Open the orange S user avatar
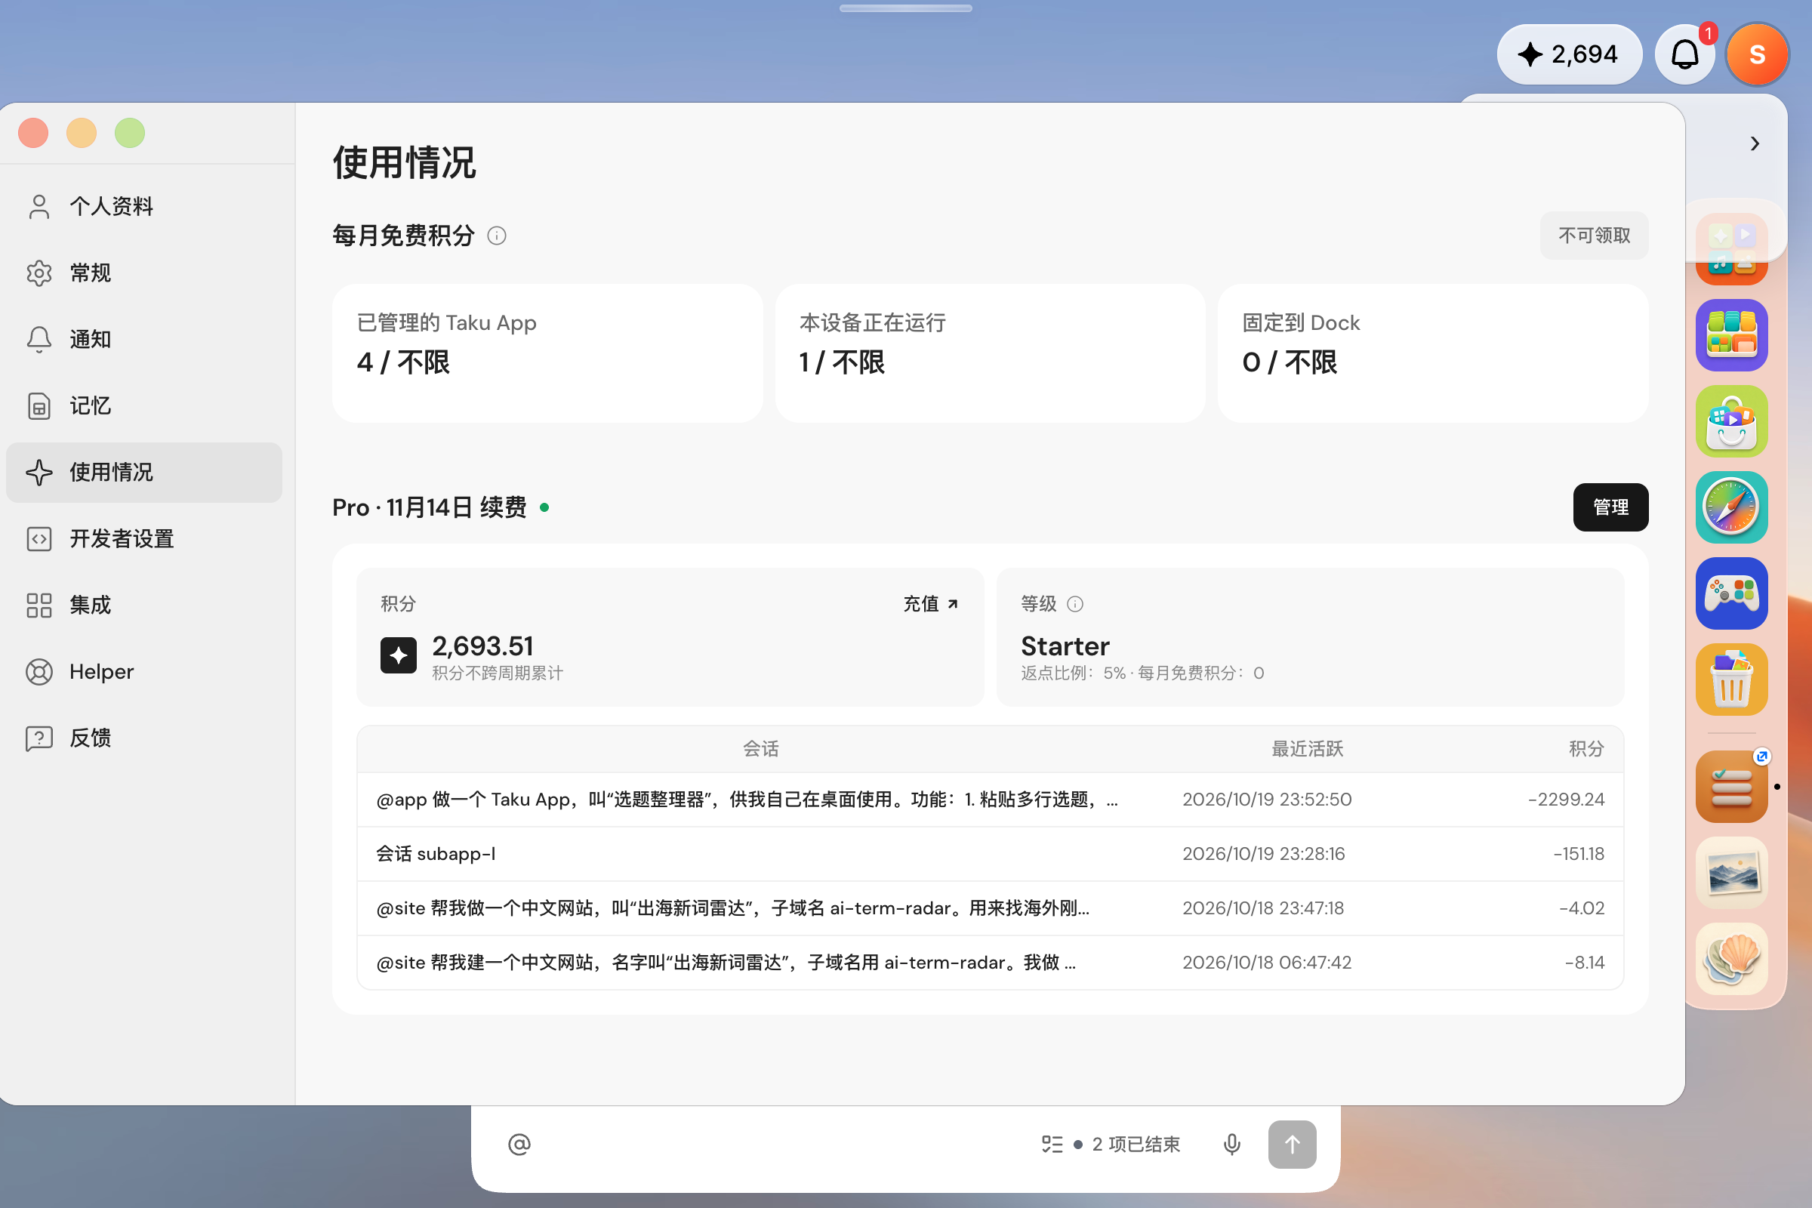Screen dimensions: 1812x1208 click(1758, 54)
